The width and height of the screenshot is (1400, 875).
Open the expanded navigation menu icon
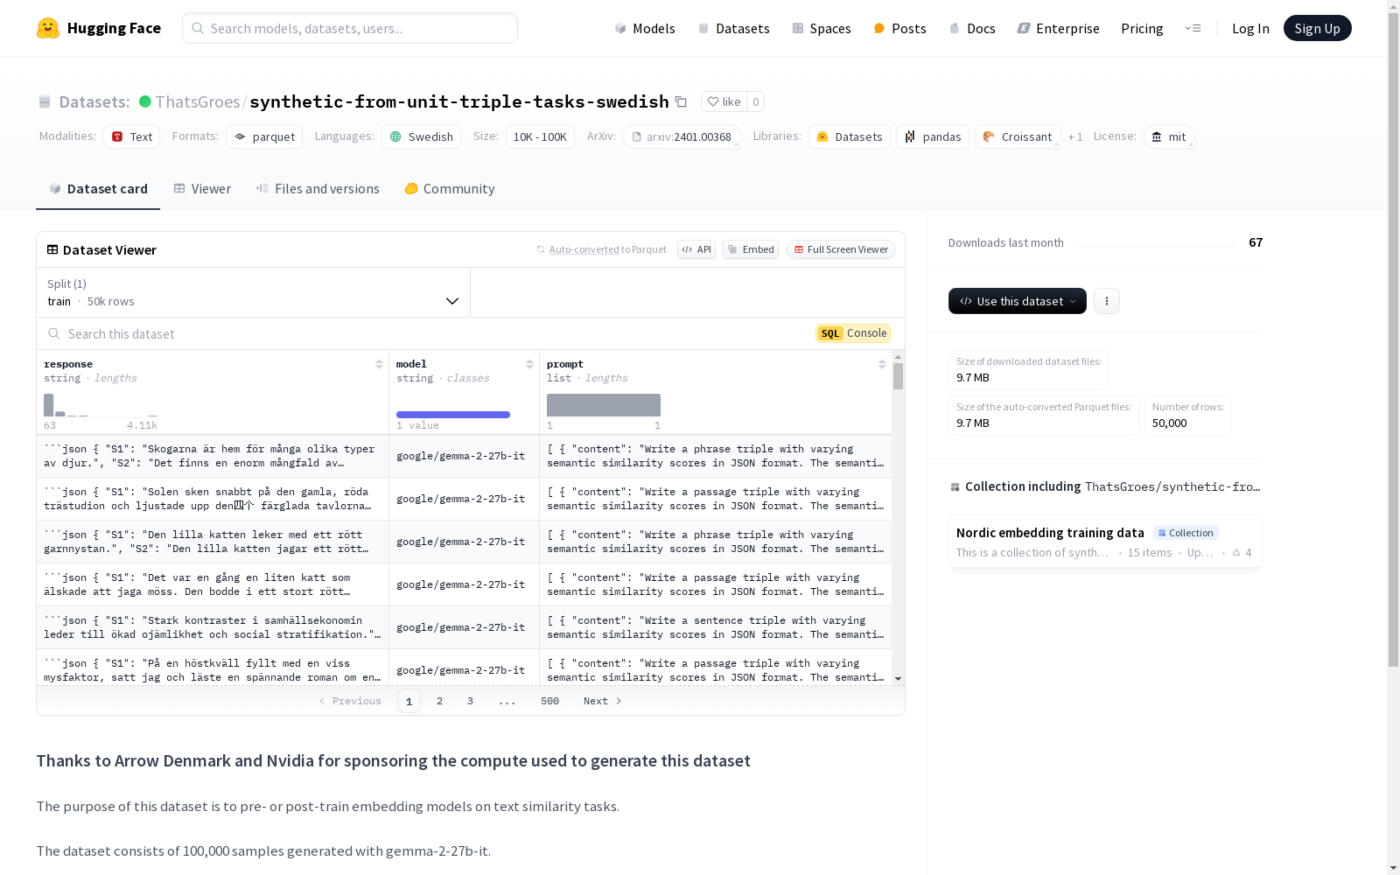click(x=1193, y=28)
